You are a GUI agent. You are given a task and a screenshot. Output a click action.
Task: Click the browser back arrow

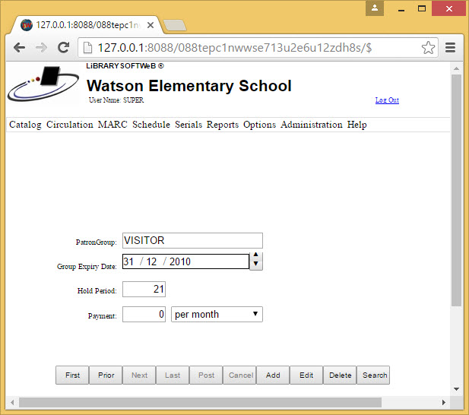click(19, 47)
